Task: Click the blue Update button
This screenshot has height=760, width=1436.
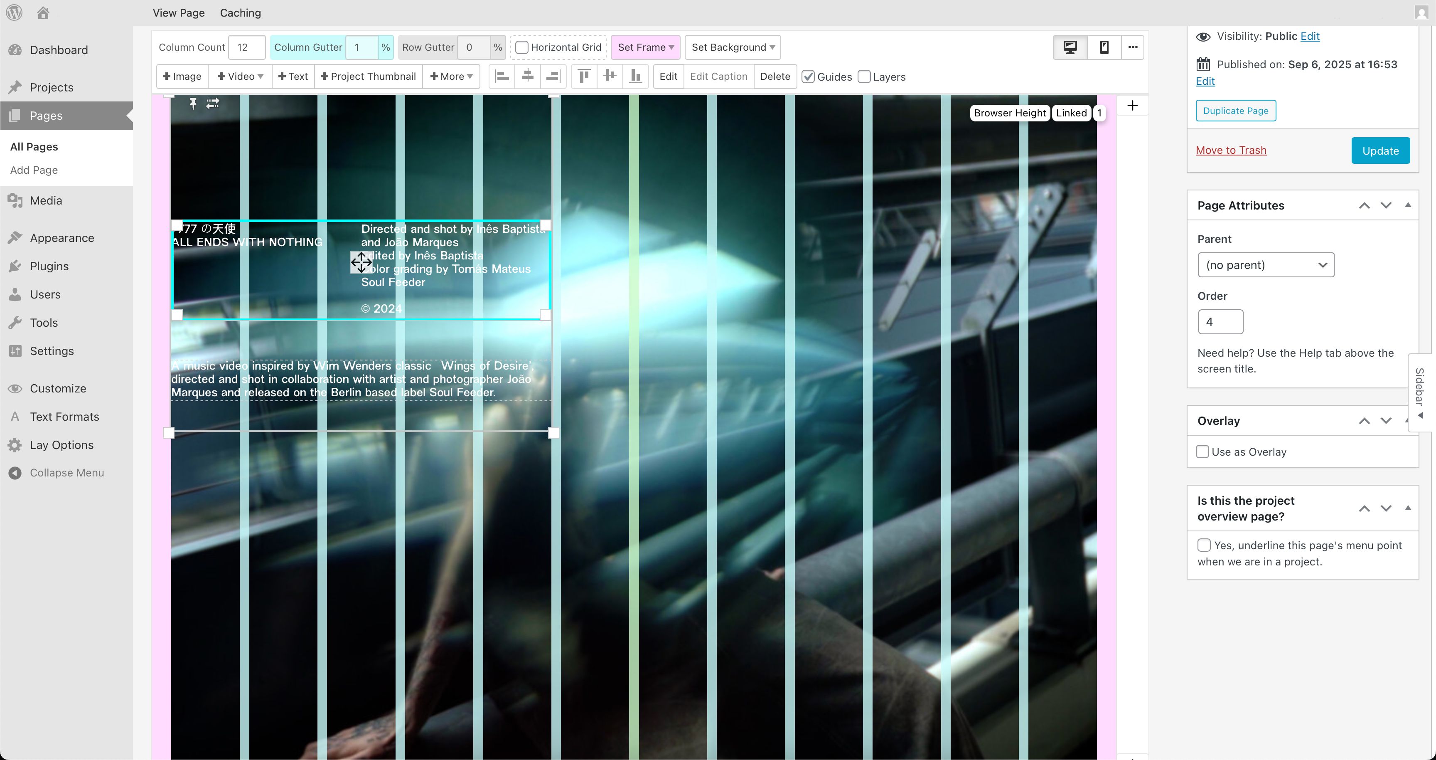Action: (1380, 151)
